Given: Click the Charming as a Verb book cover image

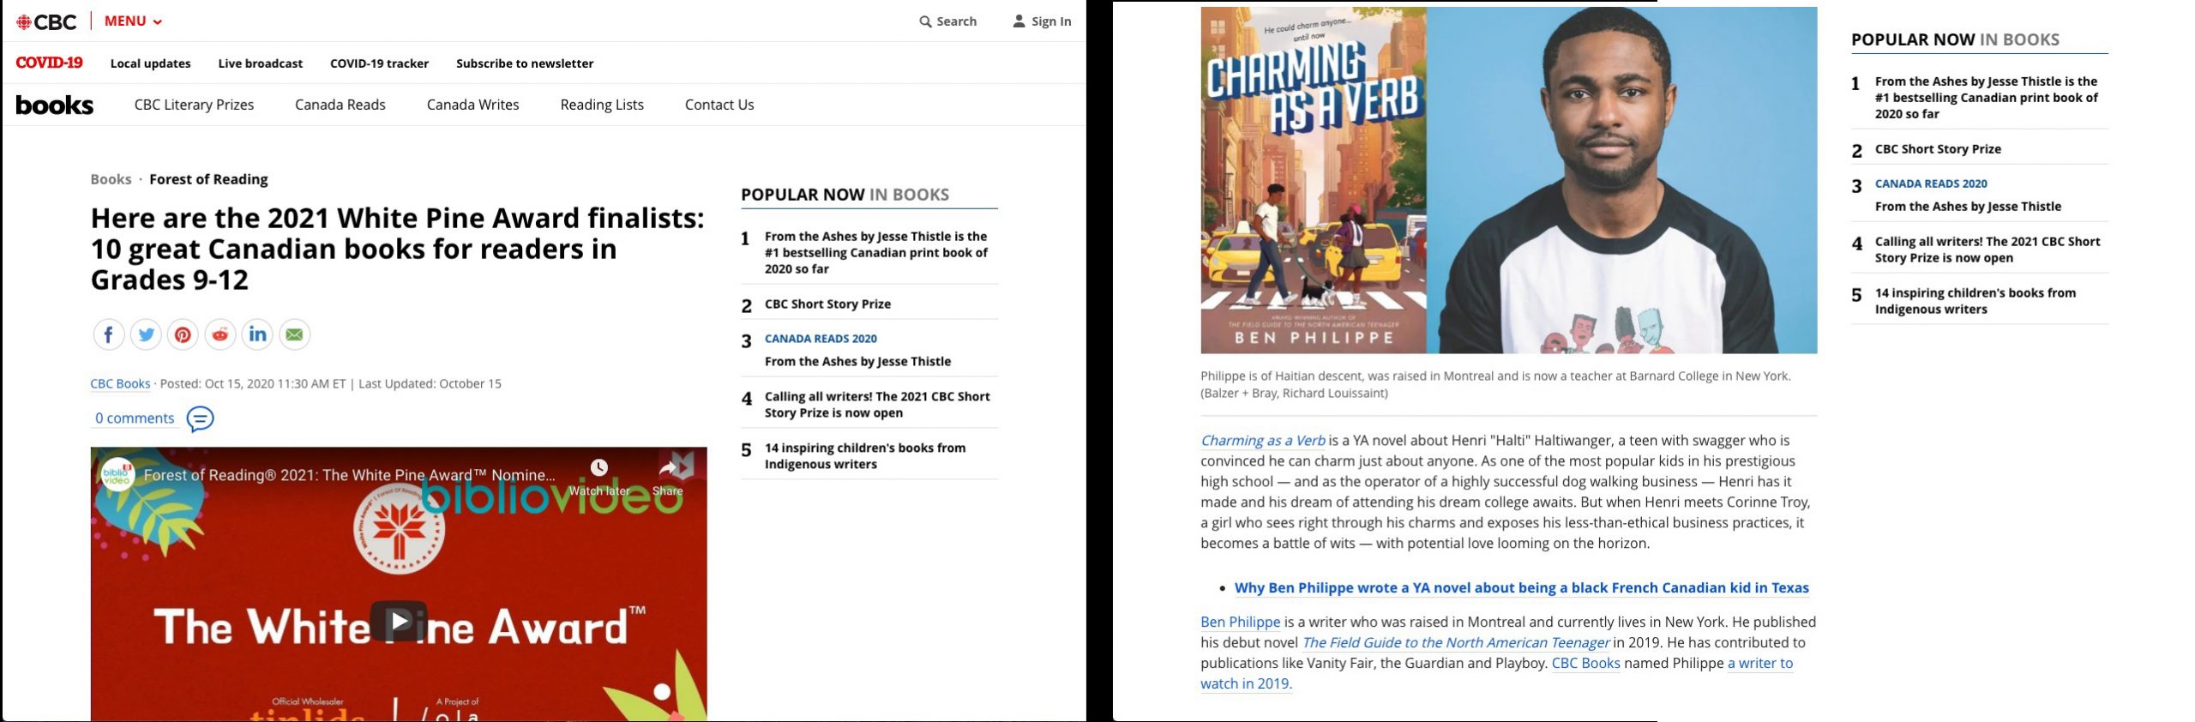Looking at the screenshot, I should pyautogui.click(x=1314, y=180).
